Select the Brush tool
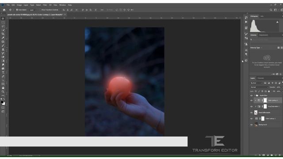This screenshot has height=159, width=283. point(3,45)
